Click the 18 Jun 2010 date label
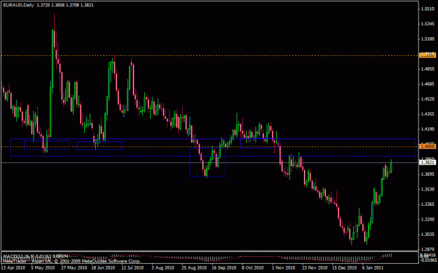 (103, 268)
